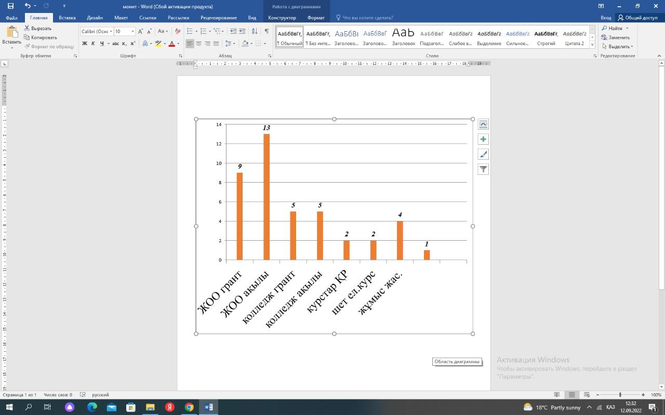Toggle show paragraph marks (¶)

[267, 31]
